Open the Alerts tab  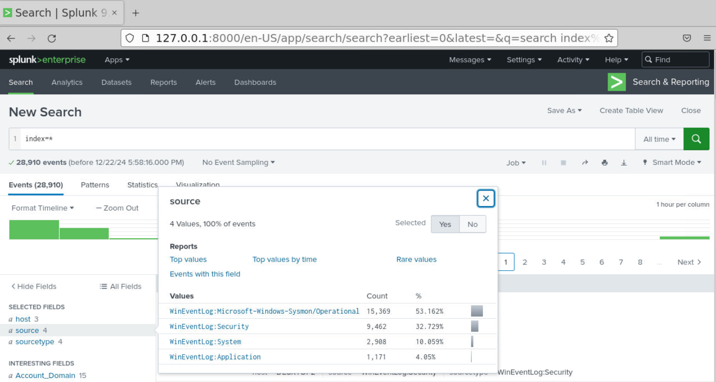[205, 82]
